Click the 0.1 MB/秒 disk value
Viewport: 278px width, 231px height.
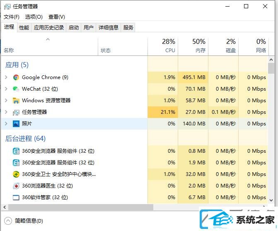click(x=224, y=112)
